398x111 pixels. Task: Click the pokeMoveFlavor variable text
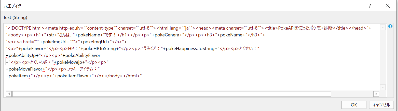(x=25, y=69)
